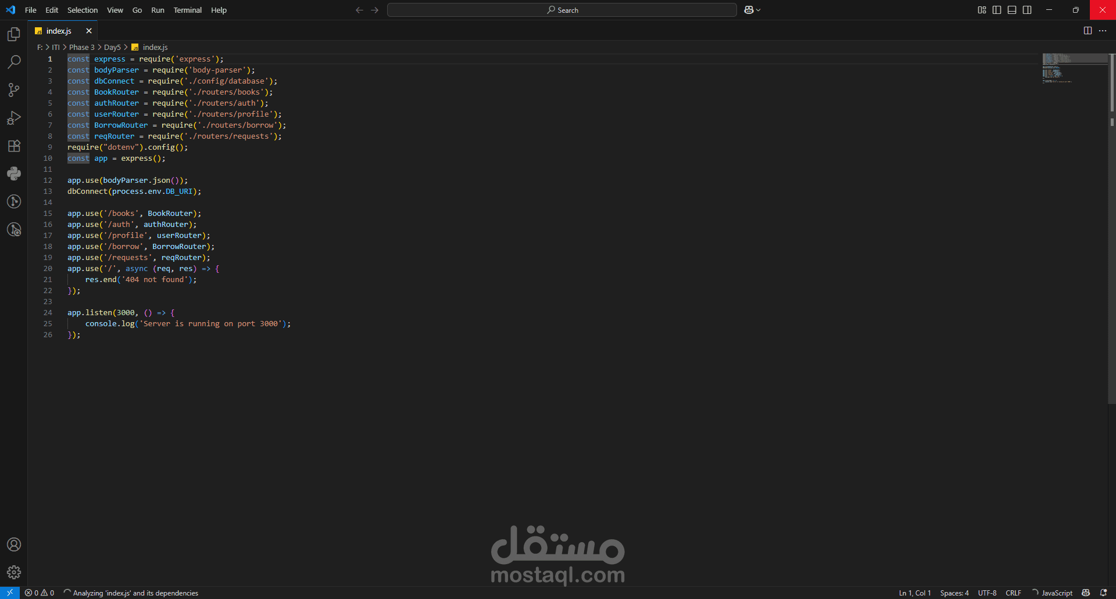Toggle the Secondary Side Bar

[x=1027, y=10]
